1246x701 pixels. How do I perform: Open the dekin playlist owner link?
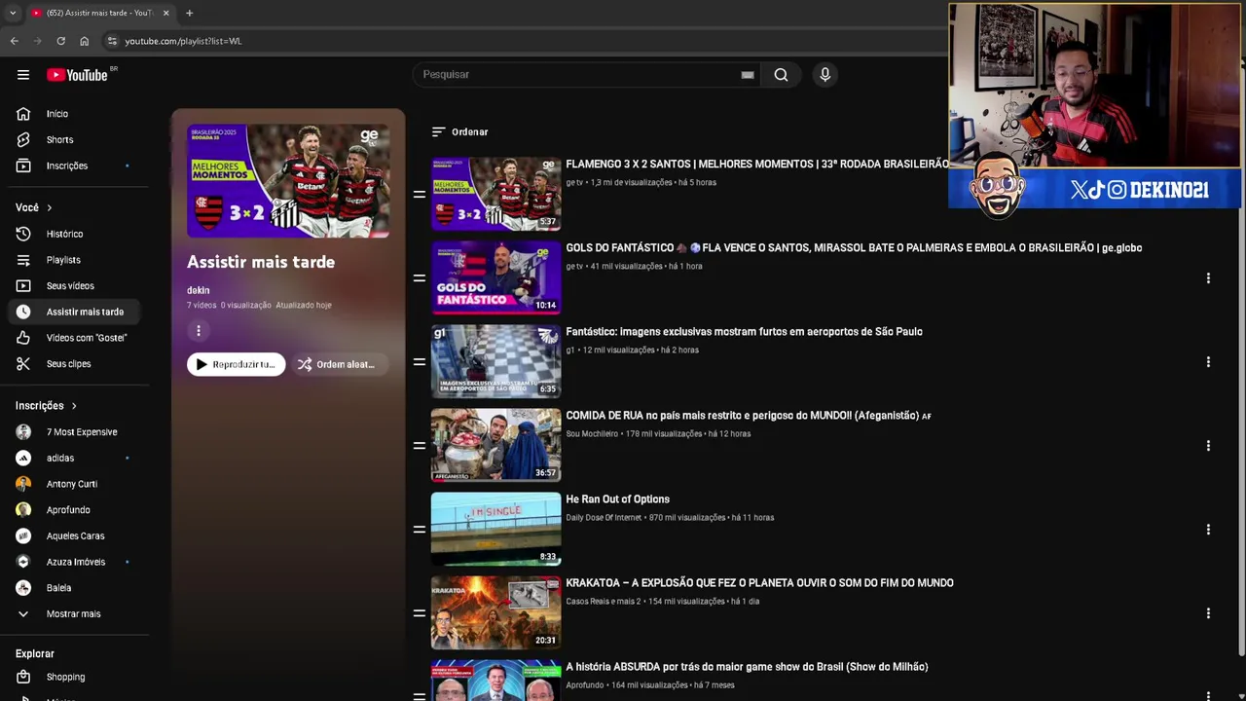pos(199,290)
